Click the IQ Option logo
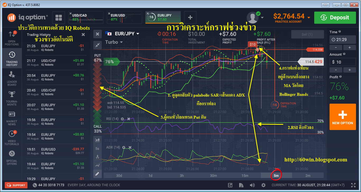This screenshot has height=192, width=361. [x=28, y=18]
